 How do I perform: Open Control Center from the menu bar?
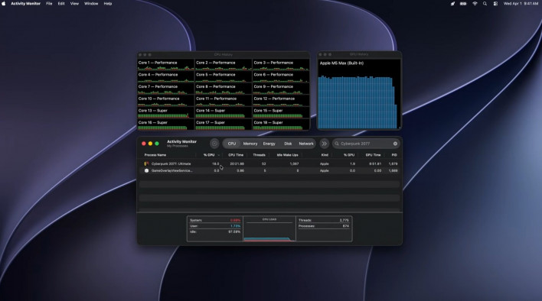click(x=495, y=4)
